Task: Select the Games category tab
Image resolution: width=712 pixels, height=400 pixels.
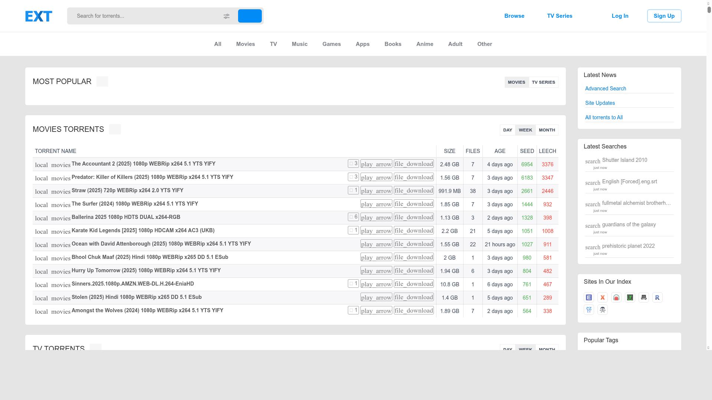Action: click(x=331, y=44)
